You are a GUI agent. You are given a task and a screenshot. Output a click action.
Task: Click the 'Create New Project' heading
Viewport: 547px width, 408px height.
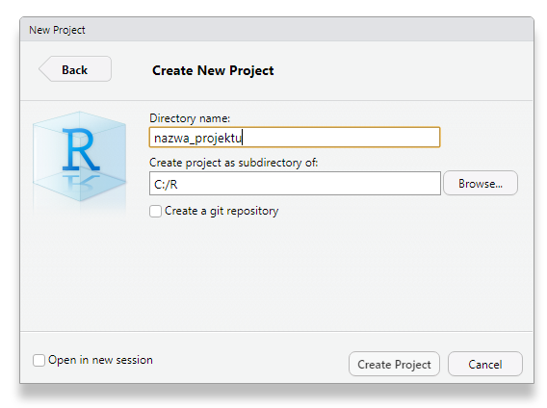point(213,70)
